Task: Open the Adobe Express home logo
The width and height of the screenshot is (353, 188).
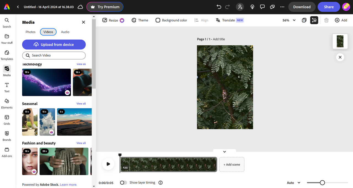Action: pos(7,7)
